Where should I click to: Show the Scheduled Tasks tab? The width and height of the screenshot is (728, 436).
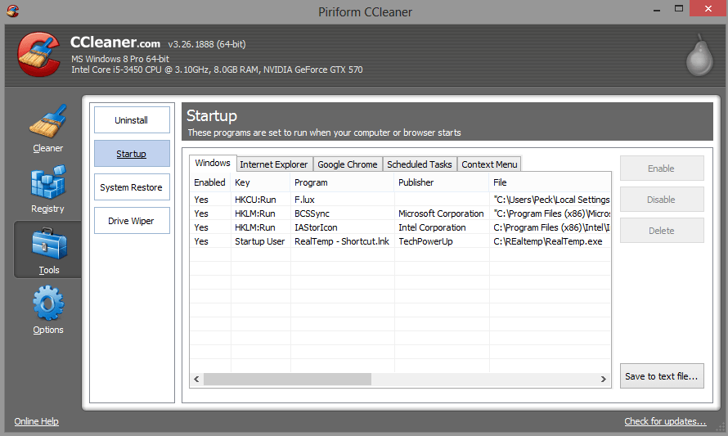point(419,164)
